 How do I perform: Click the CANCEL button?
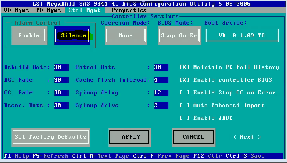[x=193, y=137]
